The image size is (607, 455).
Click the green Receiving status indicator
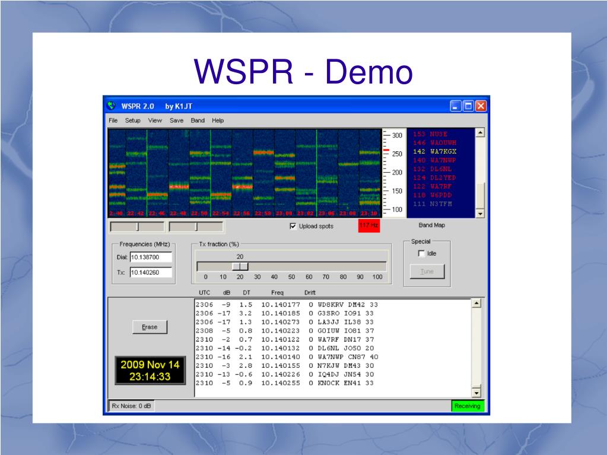[467, 406]
